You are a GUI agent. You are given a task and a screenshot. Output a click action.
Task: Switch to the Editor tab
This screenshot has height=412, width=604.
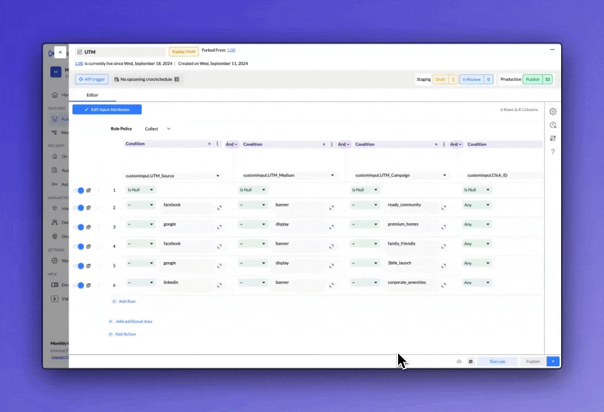click(x=92, y=95)
